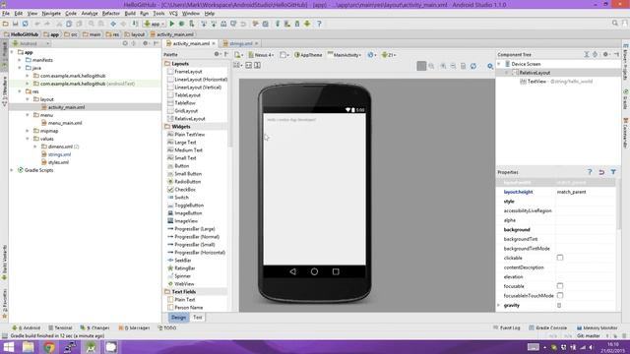Click Properties show expert filter icon
630x354 pixels.
pyautogui.click(x=613, y=172)
